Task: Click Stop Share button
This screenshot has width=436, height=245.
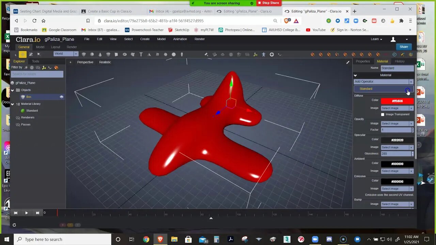Action: (268, 3)
